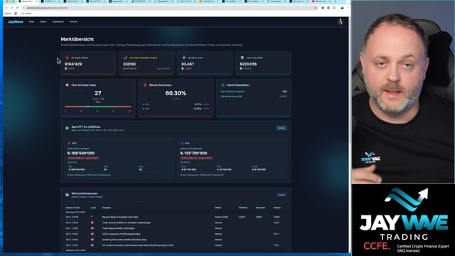Click the Land column header

pyautogui.click(x=93, y=208)
